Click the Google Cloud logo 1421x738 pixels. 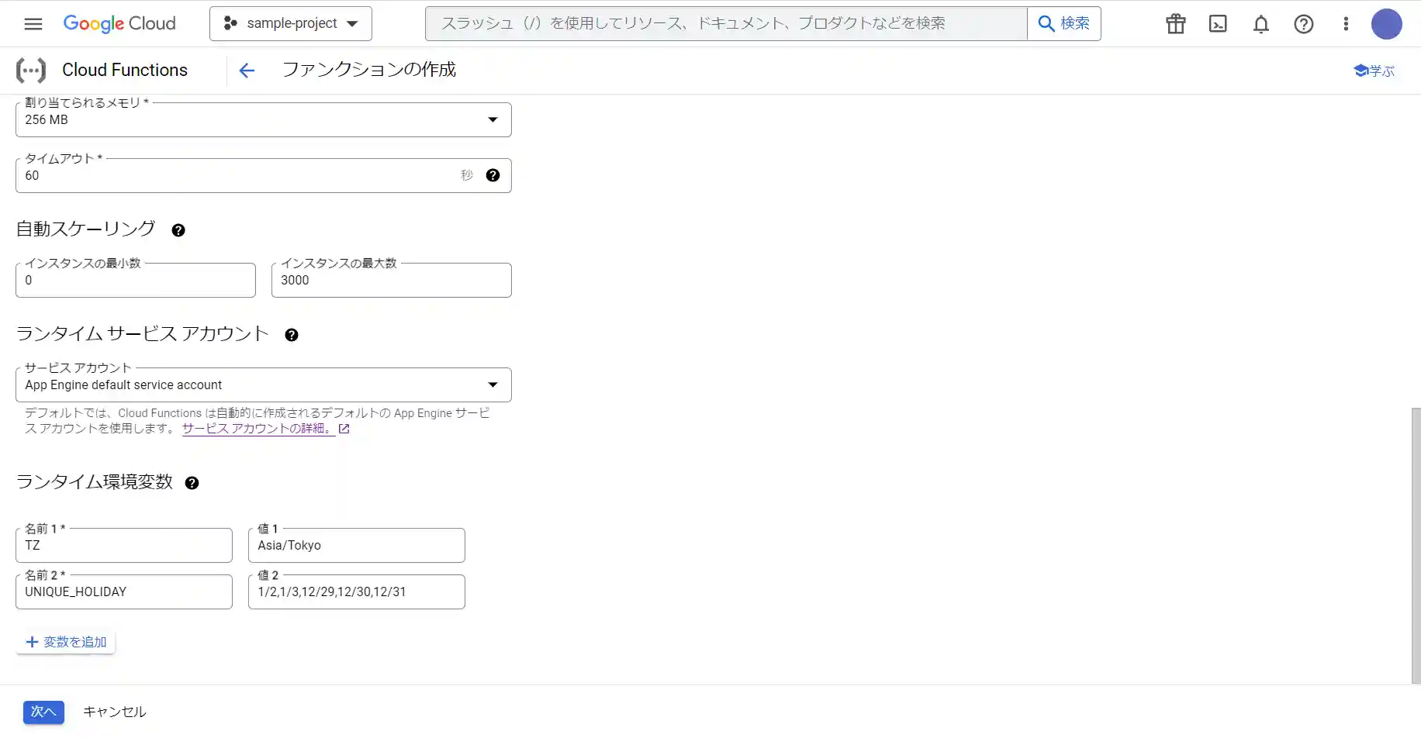(x=119, y=23)
